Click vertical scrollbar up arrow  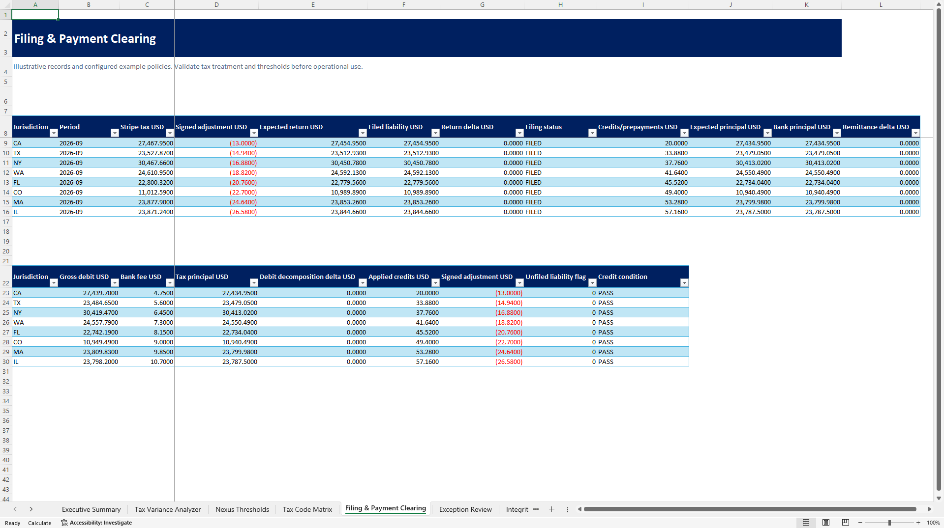click(x=939, y=4)
